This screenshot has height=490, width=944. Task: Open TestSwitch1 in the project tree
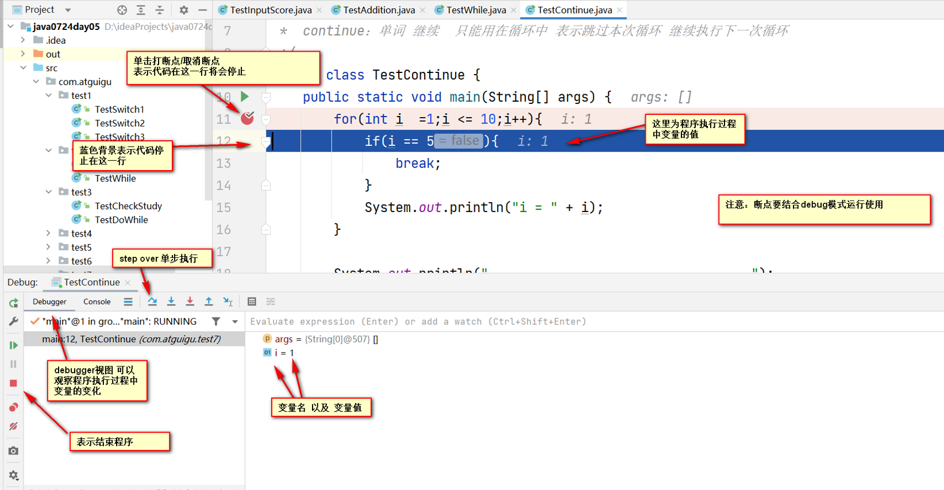pos(120,109)
